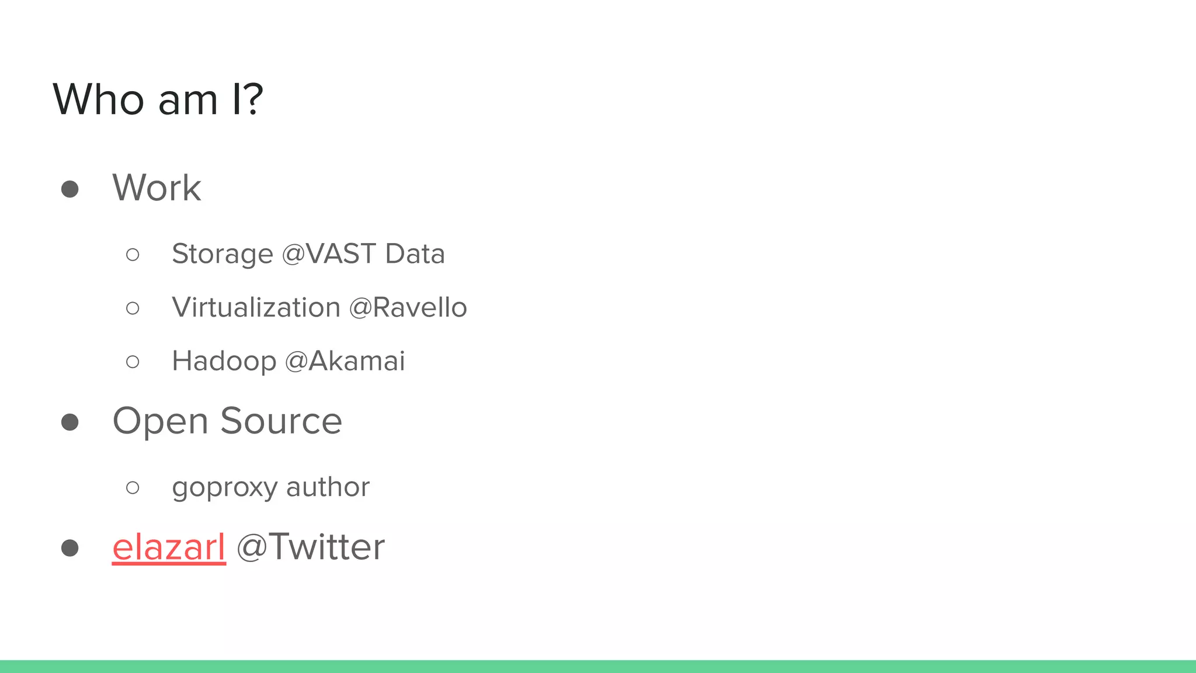Click the word "Akamai" in the work list

click(x=357, y=361)
